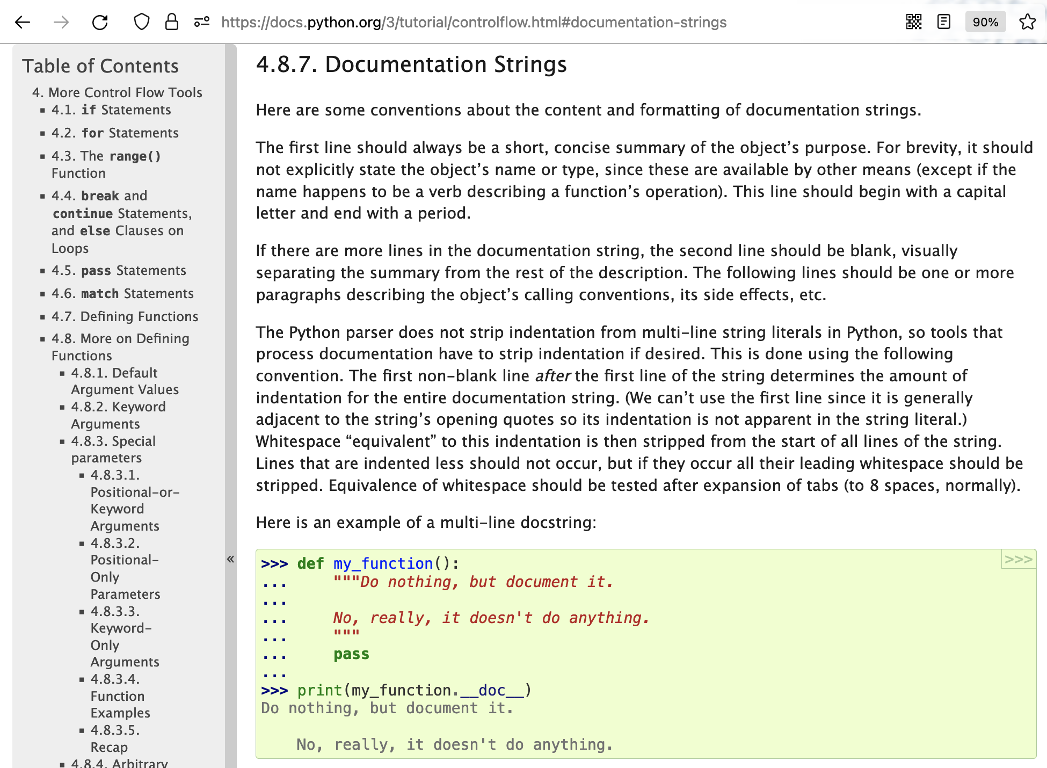
Task: Collapse the sidebar with the « button
Action: [x=230, y=559]
